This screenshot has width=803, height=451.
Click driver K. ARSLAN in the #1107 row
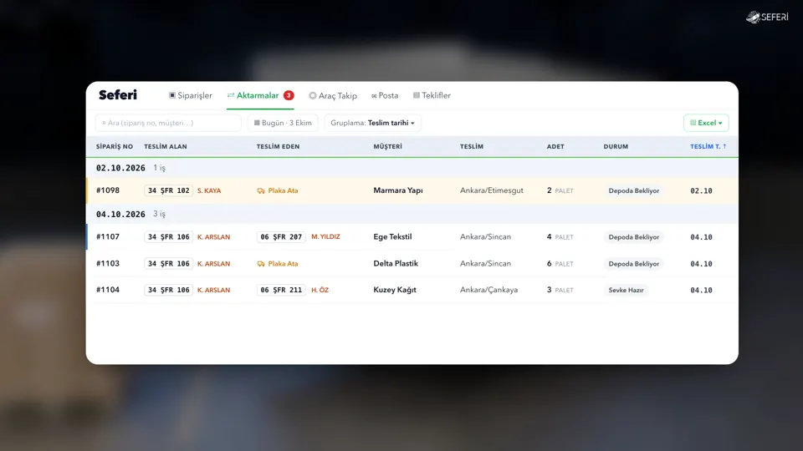[x=213, y=237]
